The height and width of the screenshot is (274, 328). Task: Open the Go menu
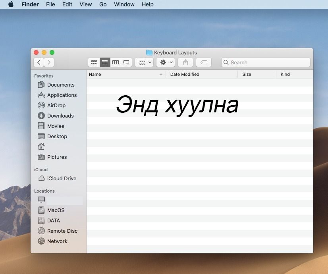click(x=103, y=4)
